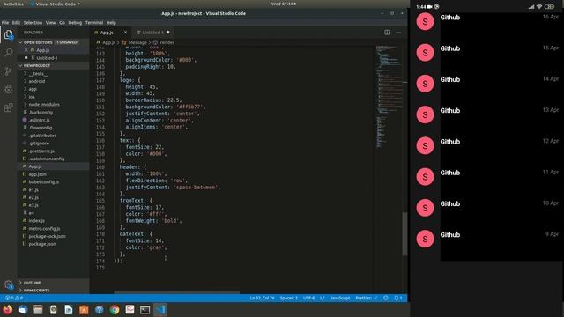This screenshot has height=317, width=564.
Task: Change indentation via Spaces: 2
Action: (x=288, y=298)
